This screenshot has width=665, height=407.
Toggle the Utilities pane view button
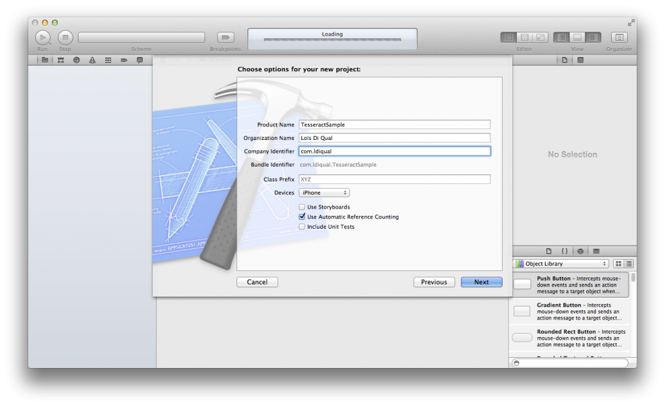[x=593, y=38]
